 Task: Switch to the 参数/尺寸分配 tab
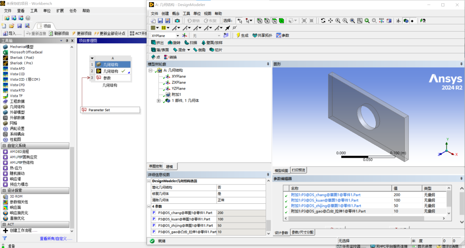tap(303, 233)
